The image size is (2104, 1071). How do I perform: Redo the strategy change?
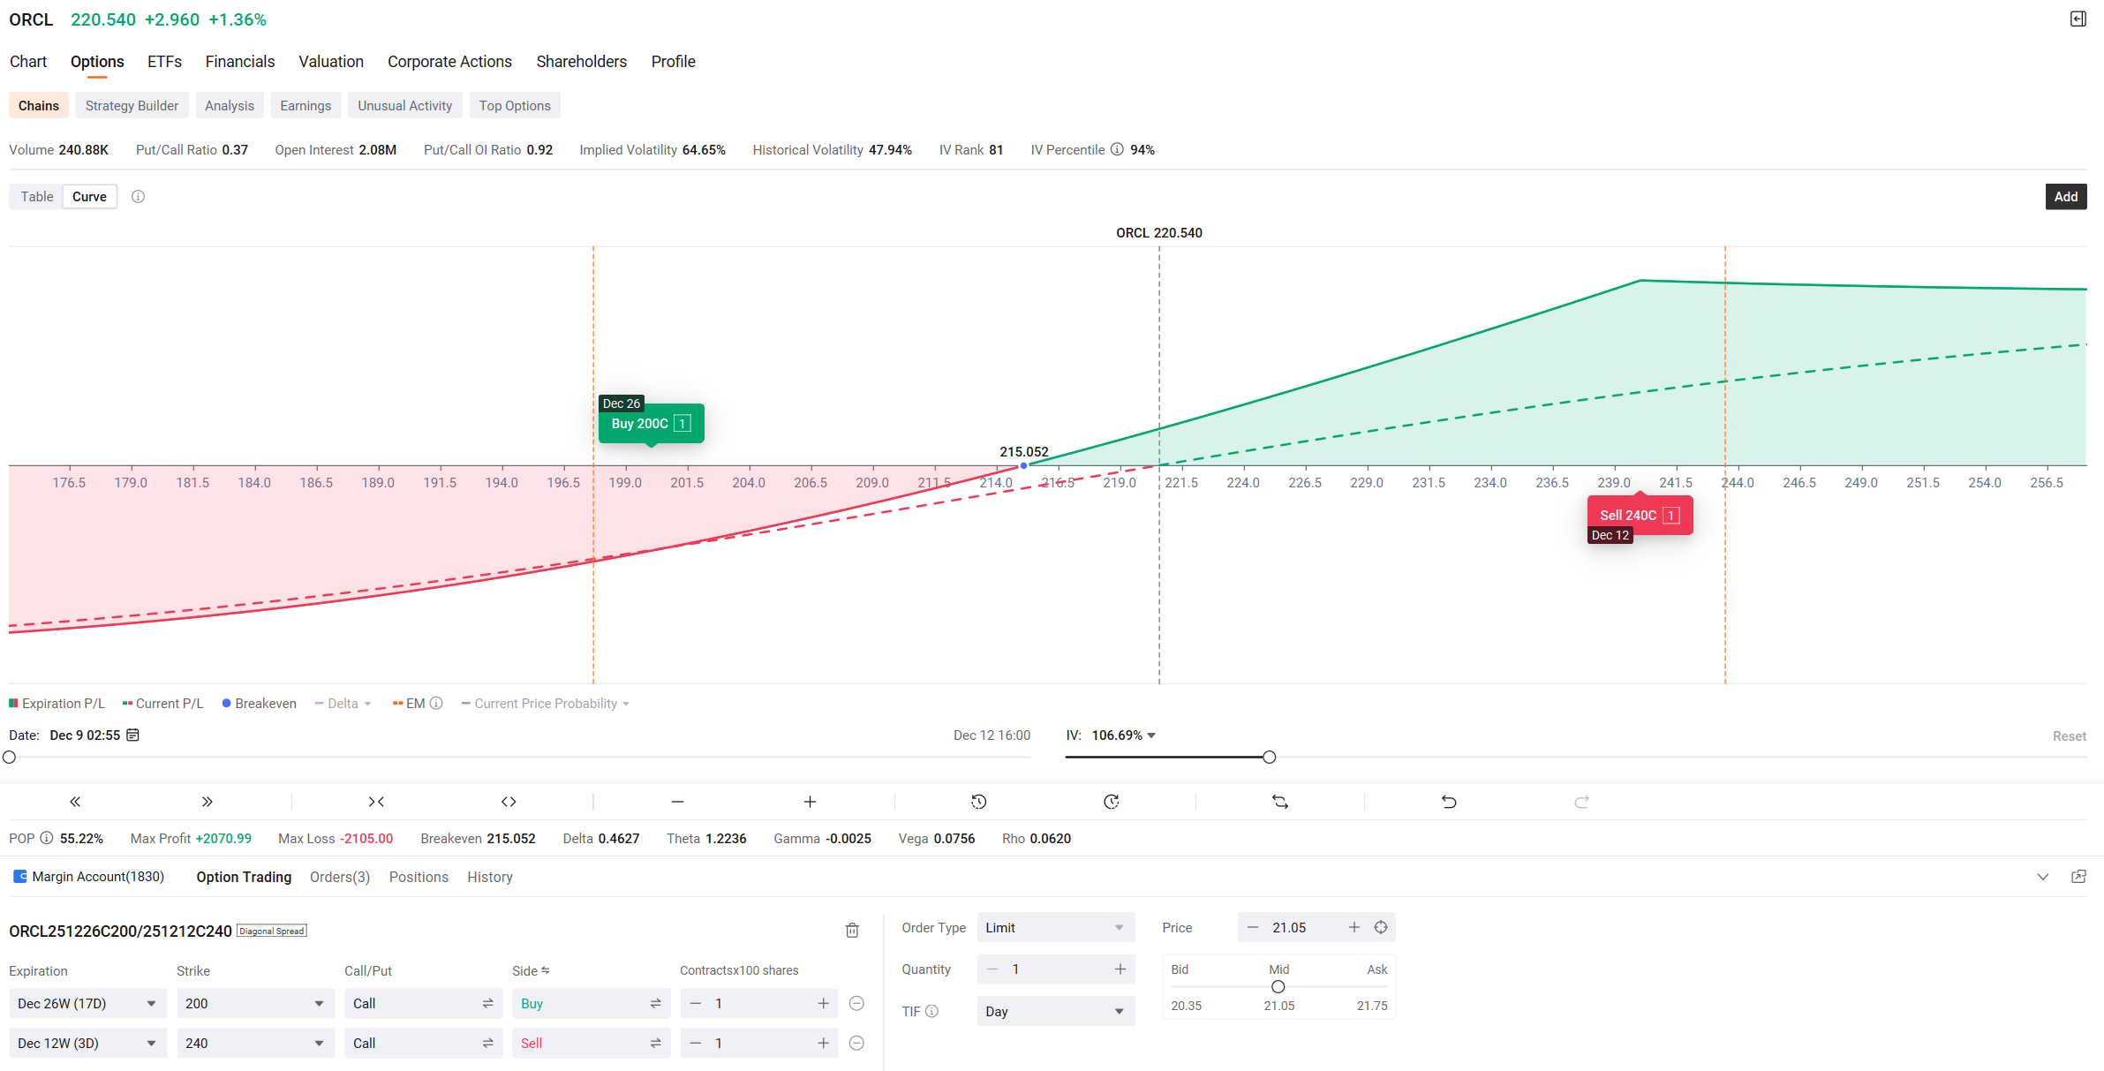1581,802
